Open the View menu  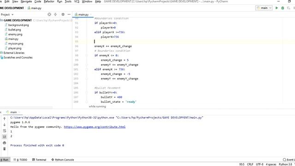(x=15, y=1)
